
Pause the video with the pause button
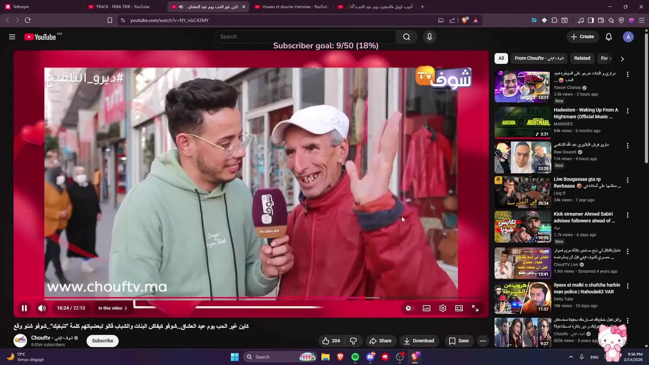pyautogui.click(x=24, y=308)
